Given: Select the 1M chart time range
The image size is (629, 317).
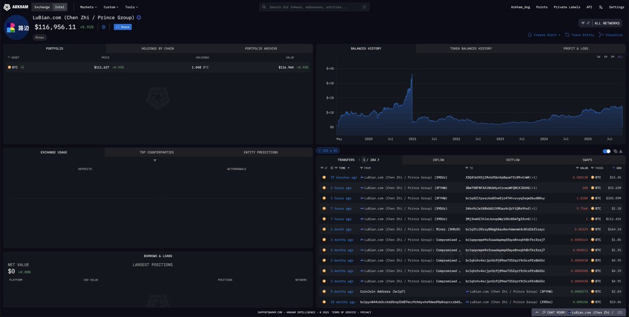Looking at the screenshot, I should point(605,57).
